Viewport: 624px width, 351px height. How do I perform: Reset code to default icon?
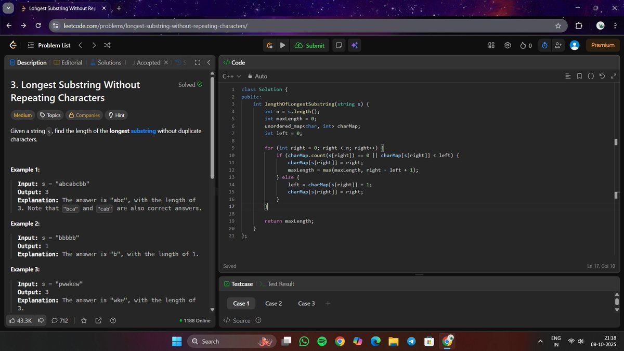[602, 76]
